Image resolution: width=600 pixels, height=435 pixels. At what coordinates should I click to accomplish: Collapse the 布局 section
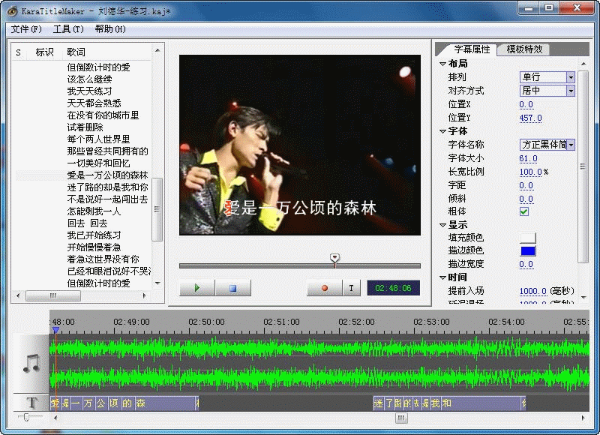tap(442, 64)
